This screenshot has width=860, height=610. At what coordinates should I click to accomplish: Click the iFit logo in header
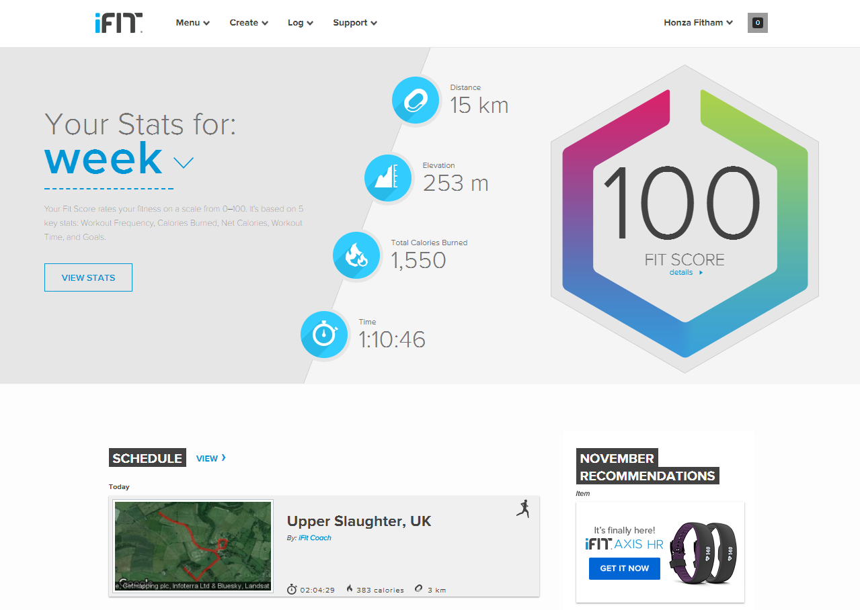pyautogui.click(x=118, y=23)
